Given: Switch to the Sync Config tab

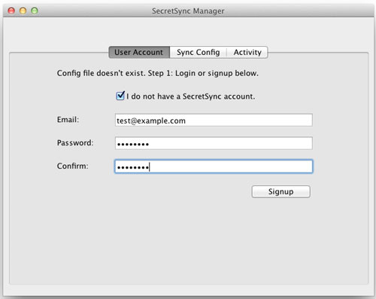Looking at the screenshot, I should [x=198, y=52].
